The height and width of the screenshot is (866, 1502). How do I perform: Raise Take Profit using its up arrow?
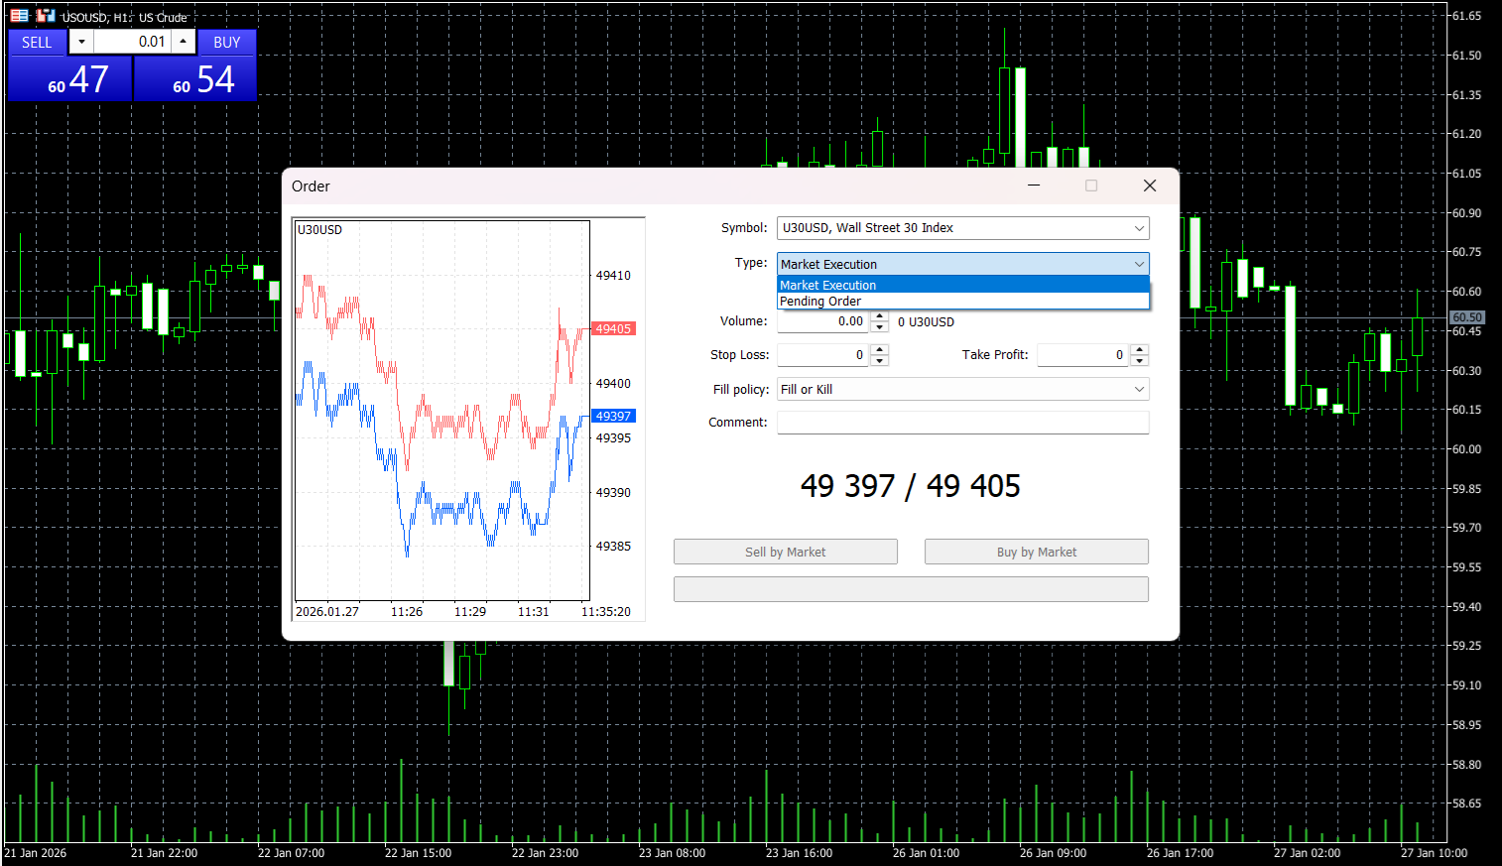[x=1140, y=349]
